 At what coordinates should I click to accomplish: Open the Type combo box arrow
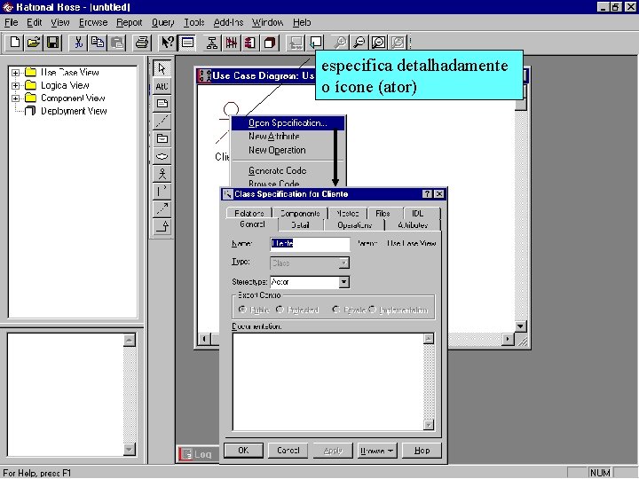344,263
